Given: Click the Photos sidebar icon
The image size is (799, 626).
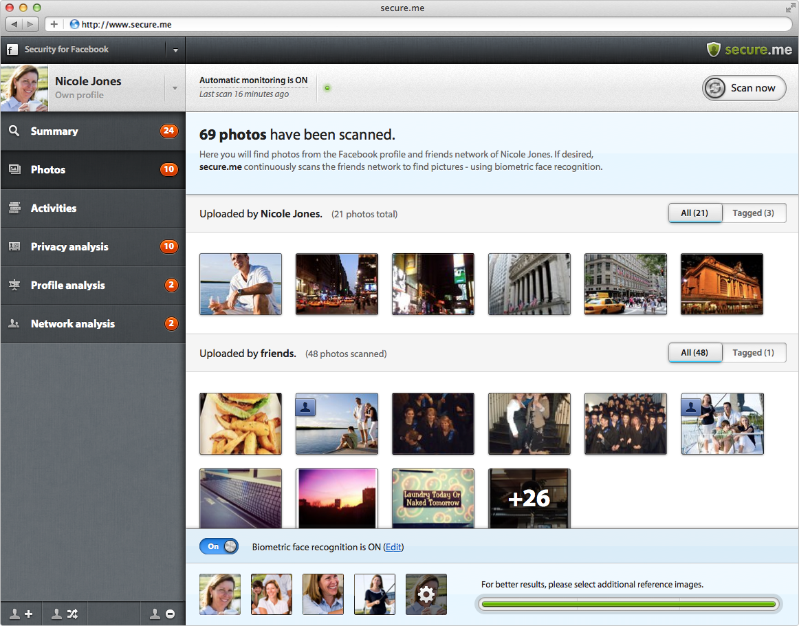Looking at the screenshot, I should tap(14, 169).
